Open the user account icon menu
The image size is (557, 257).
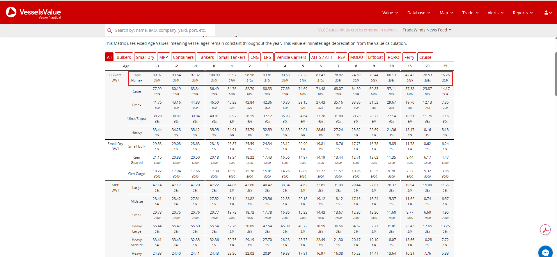tap(548, 13)
